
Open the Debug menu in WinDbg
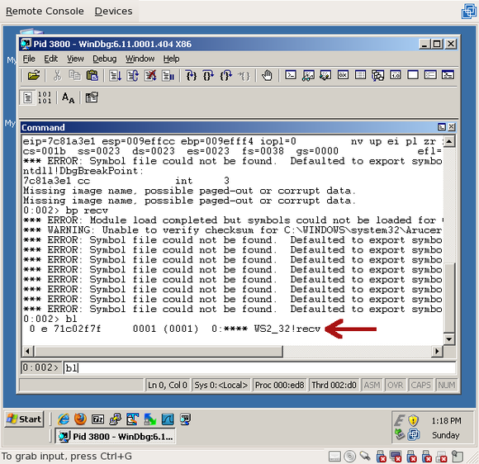(x=105, y=59)
